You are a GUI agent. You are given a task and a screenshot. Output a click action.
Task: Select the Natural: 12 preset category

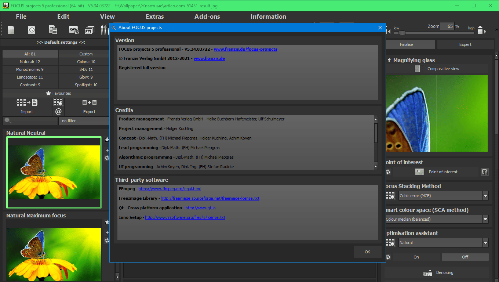click(x=30, y=62)
